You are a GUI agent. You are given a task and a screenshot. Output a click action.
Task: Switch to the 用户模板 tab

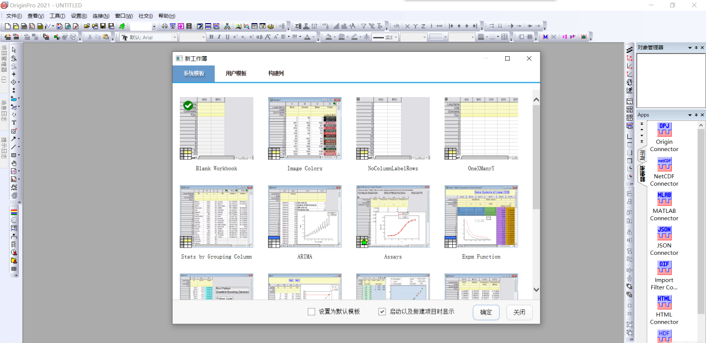click(x=236, y=73)
